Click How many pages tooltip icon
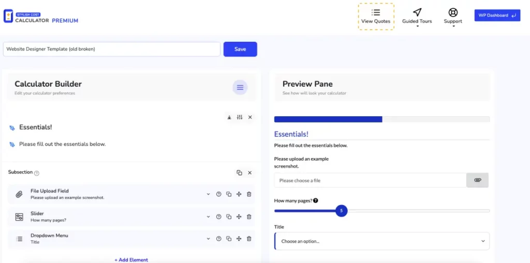 [315, 200]
